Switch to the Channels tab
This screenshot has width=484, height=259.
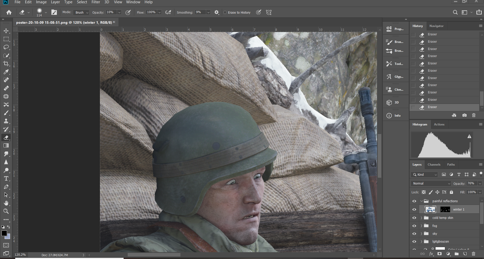(434, 165)
